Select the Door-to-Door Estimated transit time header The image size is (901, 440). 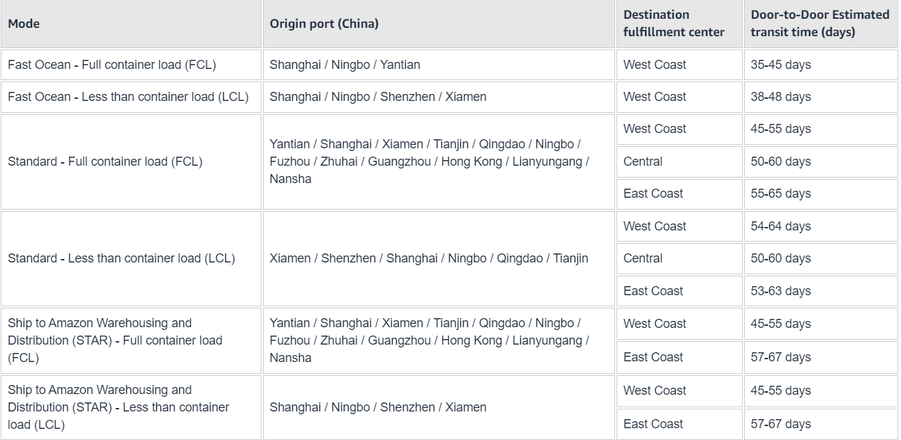tap(819, 24)
